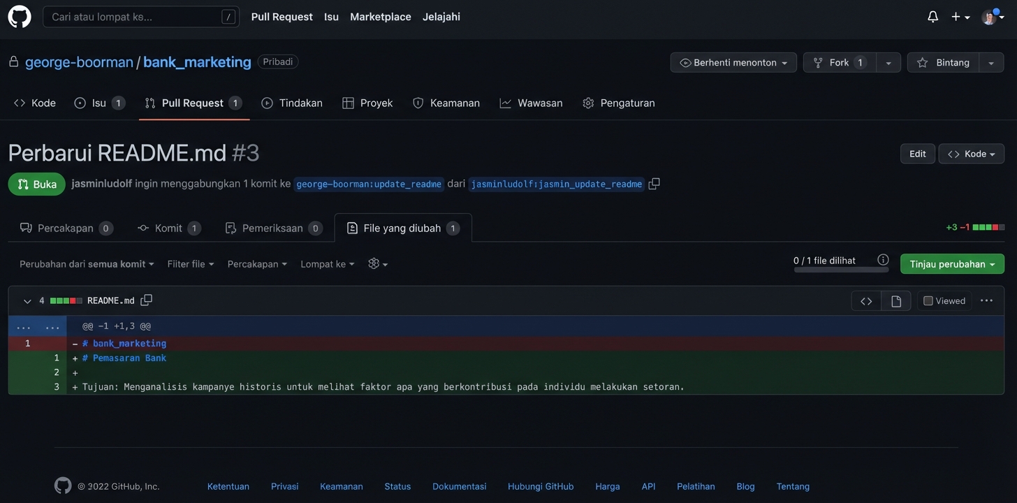Image resolution: width=1017 pixels, height=503 pixels.
Task: Click the files viewed progress bar
Action: [x=841, y=270]
